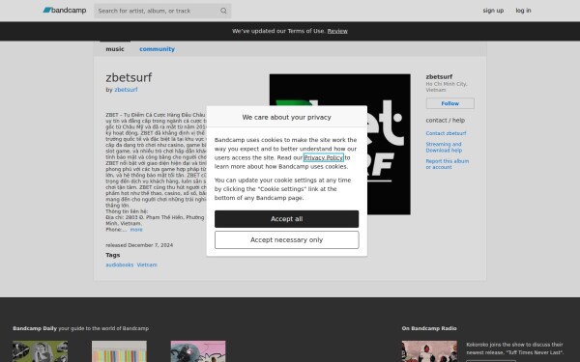
Task: Report this album or account
Action: 448,164
